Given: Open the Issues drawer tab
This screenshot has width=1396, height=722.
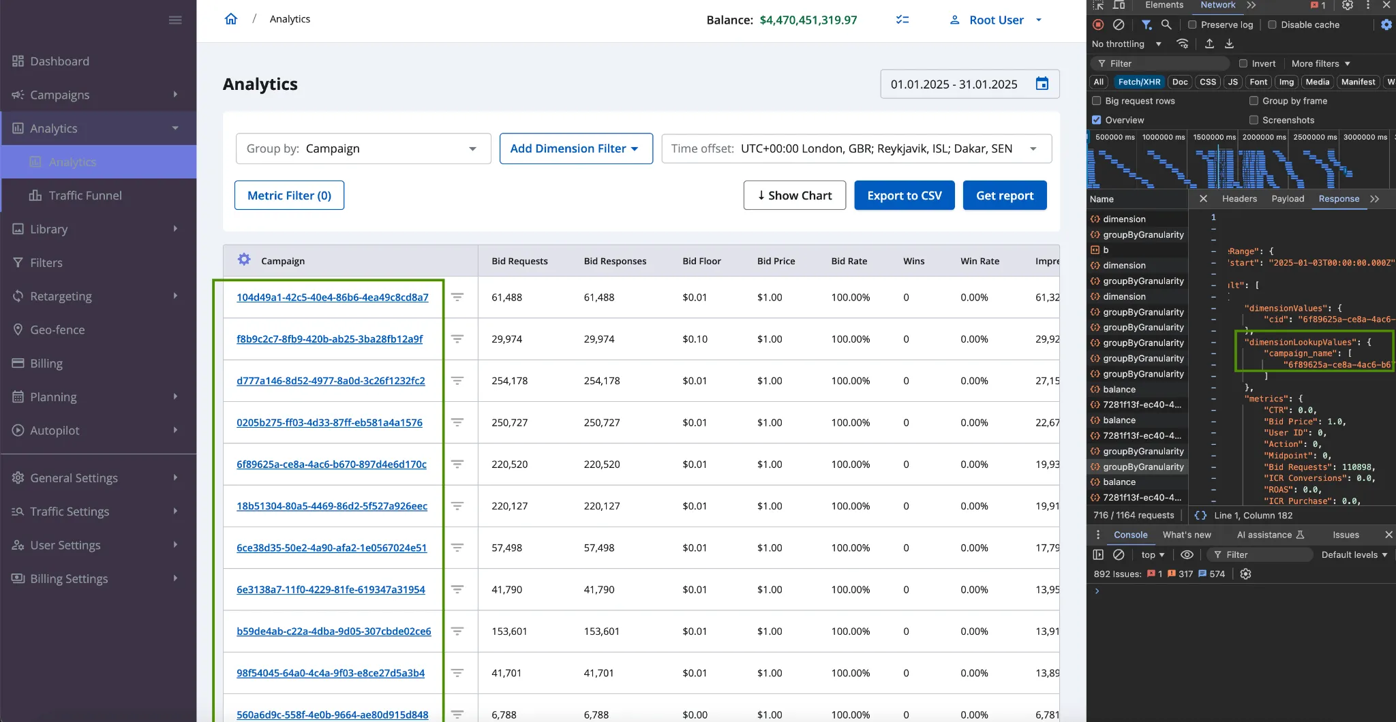Looking at the screenshot, I should point(1346,535).
